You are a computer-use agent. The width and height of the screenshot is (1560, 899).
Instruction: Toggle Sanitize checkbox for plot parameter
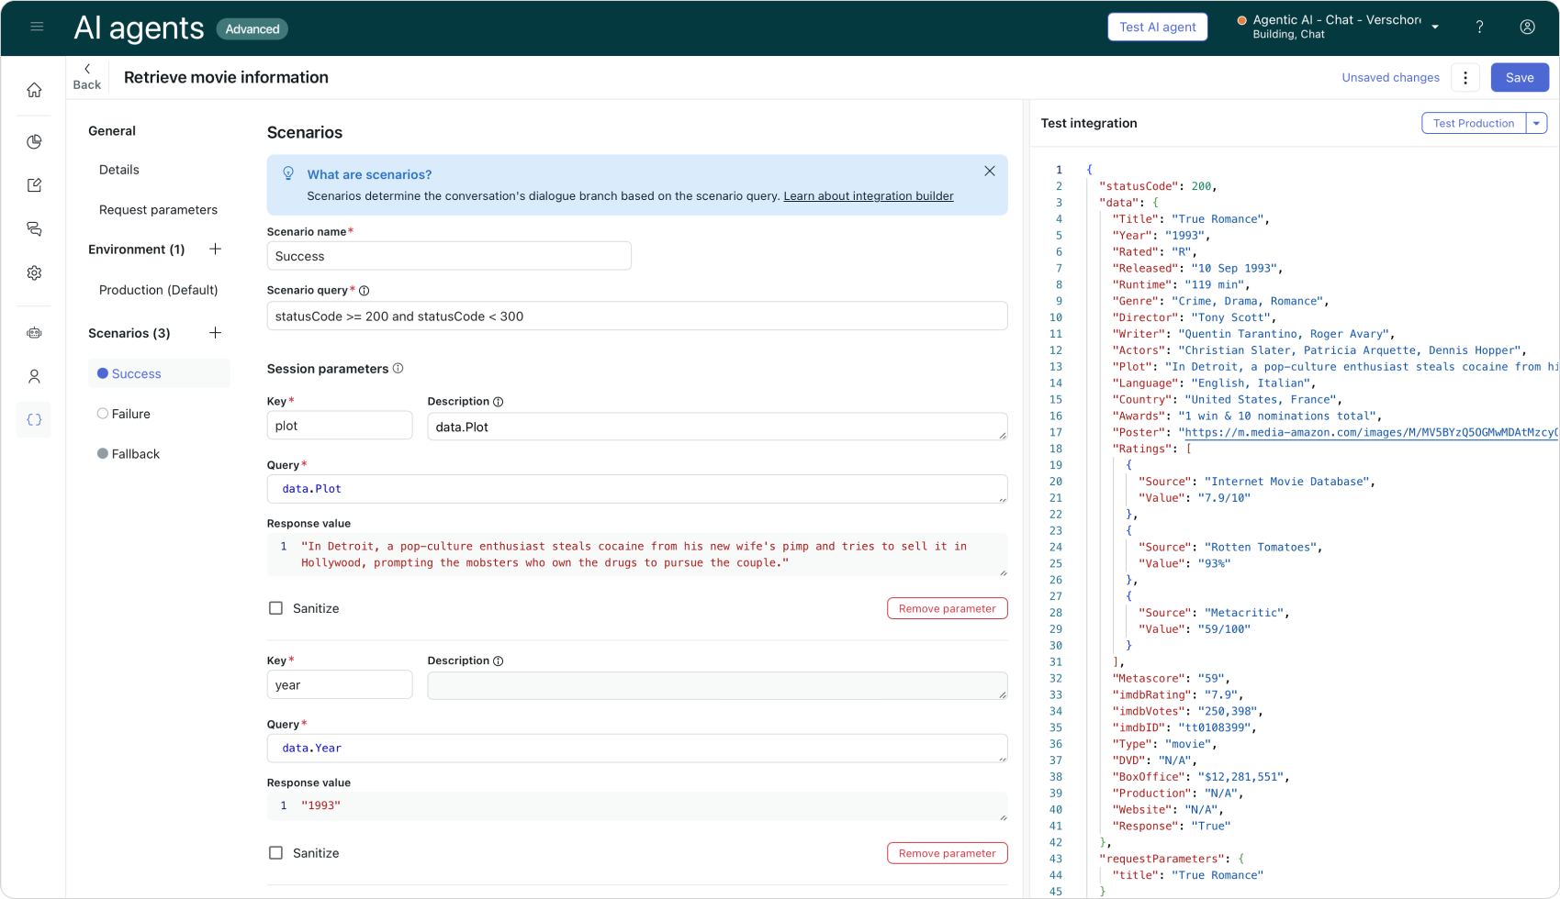(x=275, y=608)
